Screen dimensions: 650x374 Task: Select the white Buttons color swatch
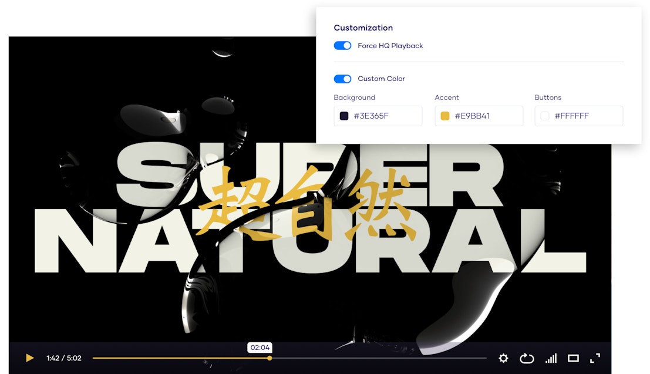(x=545, y=116)
